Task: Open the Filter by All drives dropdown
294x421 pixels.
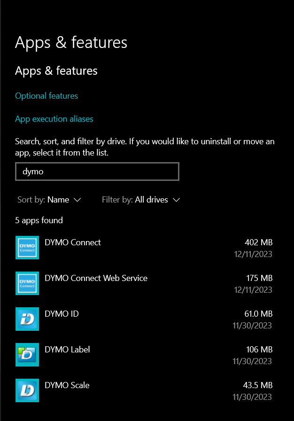Action: 141,200
